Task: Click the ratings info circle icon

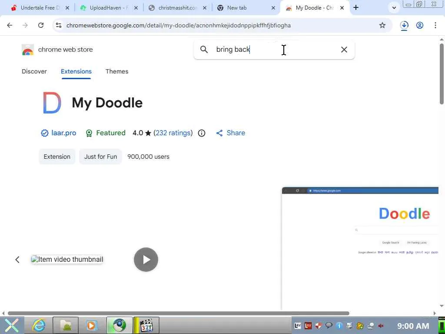Action: pyautogui.click(x=202, y=133)
